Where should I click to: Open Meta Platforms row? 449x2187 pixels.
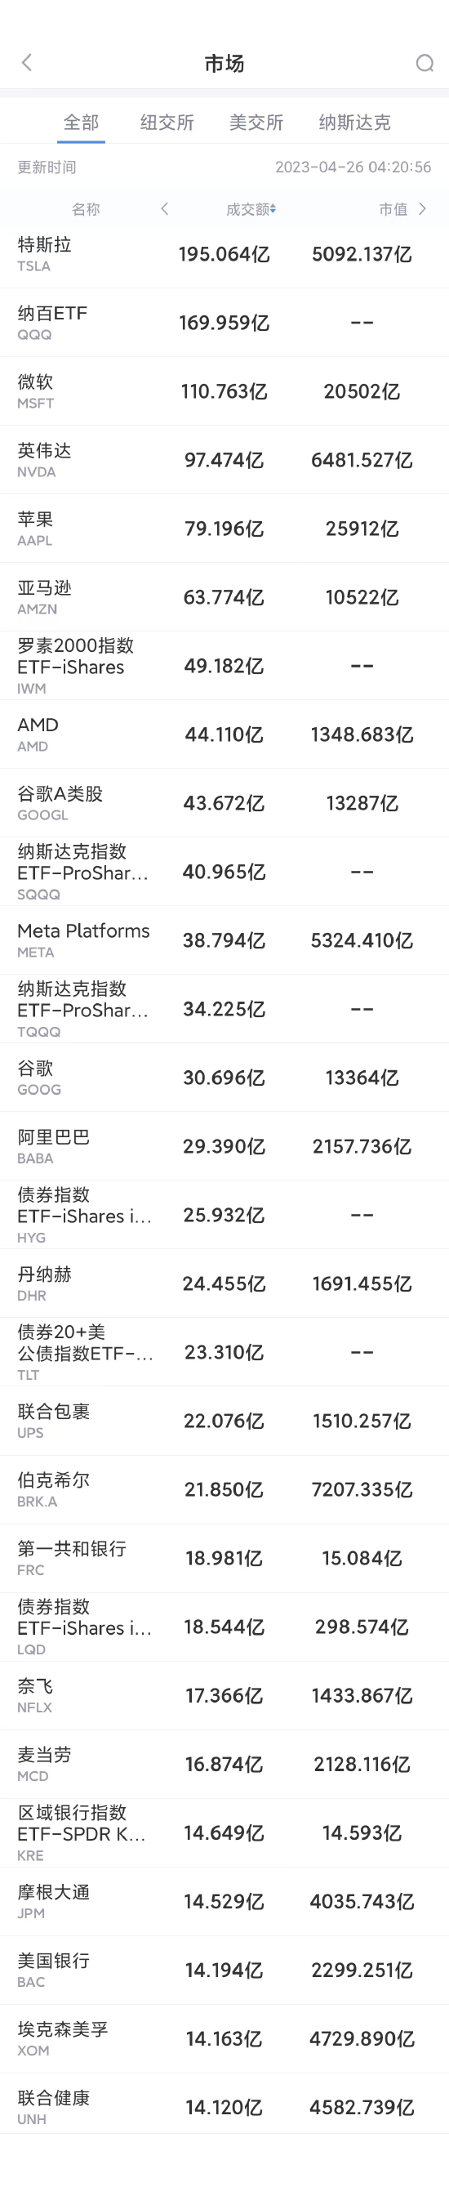point(224,940)
